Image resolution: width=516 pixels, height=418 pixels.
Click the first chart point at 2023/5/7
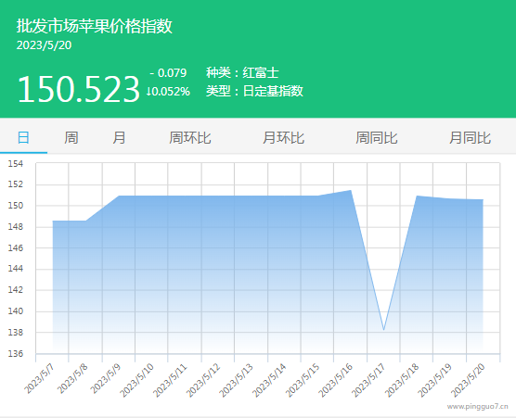(x=53, y=221)
